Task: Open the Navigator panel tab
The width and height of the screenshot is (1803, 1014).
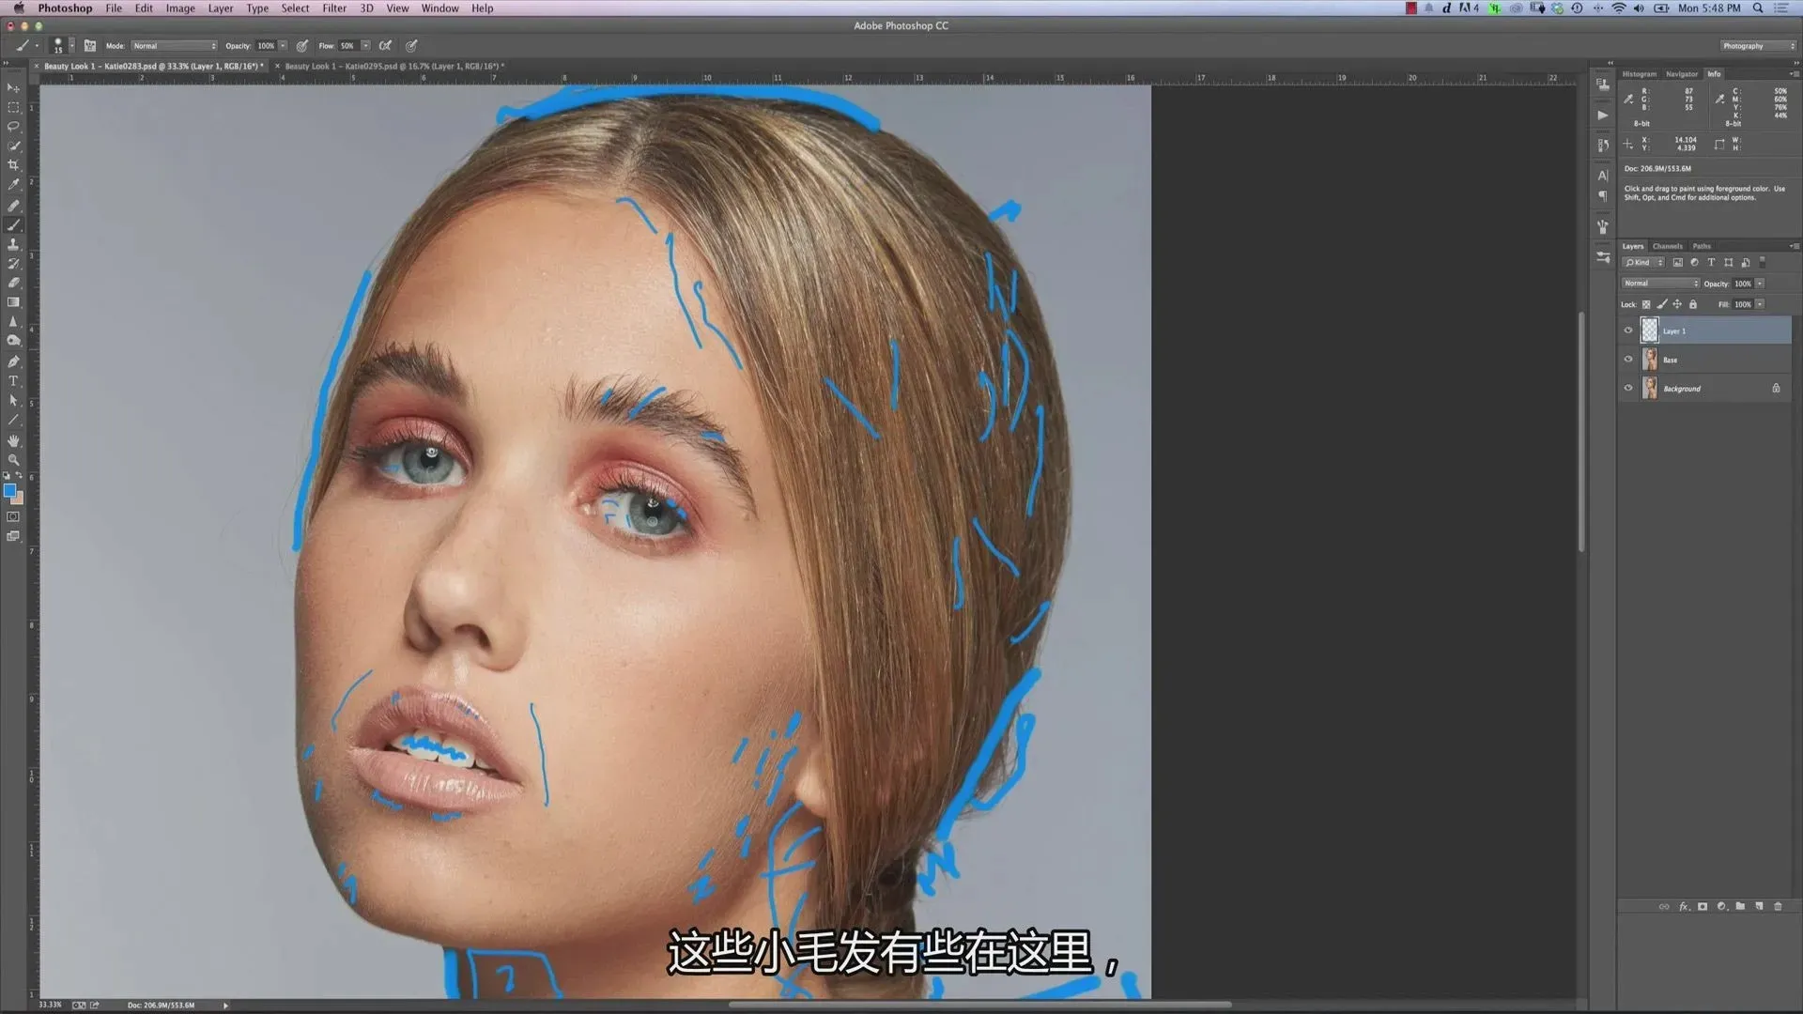Action: point(1681,74)
